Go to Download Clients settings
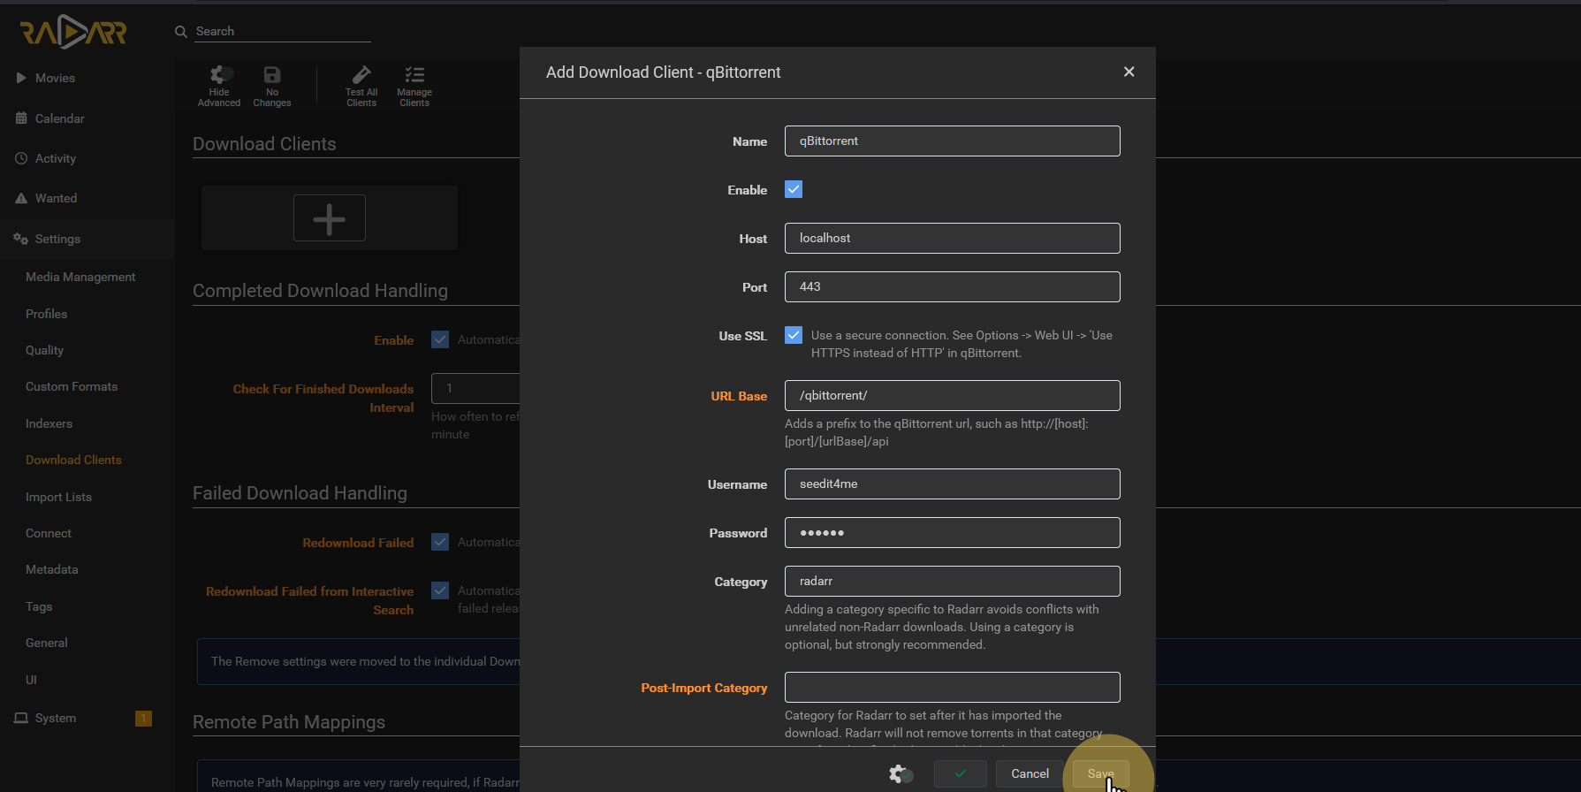 pyautogui.click(x=73, y=460)
